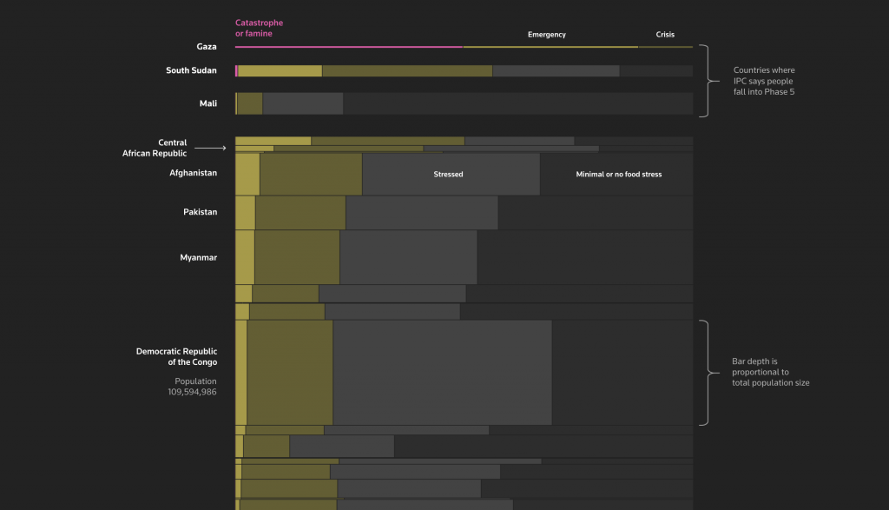Click the Crisis legend label
Viewport: 889px width, 510px height.
click(x=665, y=34)
